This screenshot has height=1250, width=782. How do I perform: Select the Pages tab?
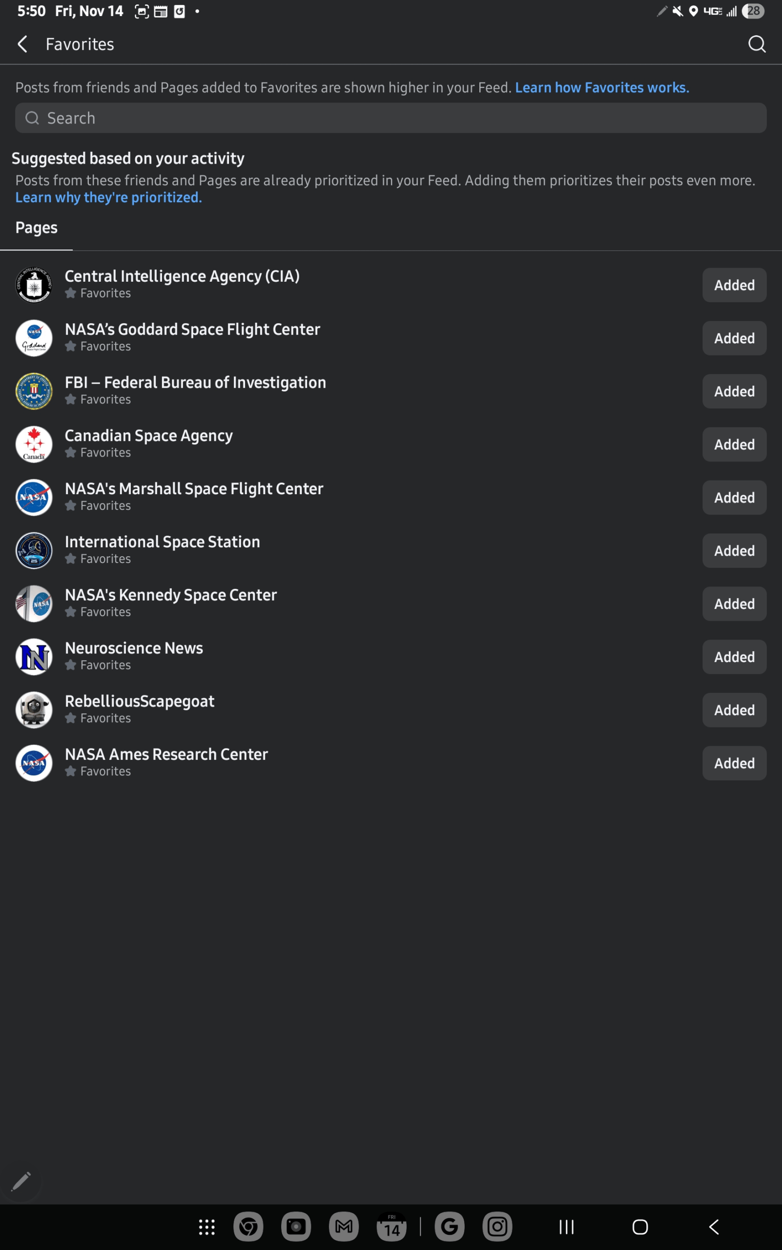click(x=36, y=228)
